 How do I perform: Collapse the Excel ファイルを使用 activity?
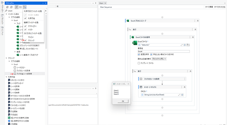pyautogui.click(x=193, y=37)
